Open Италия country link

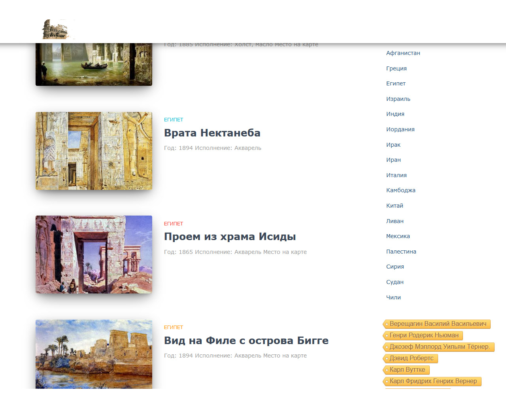point(396,175)
